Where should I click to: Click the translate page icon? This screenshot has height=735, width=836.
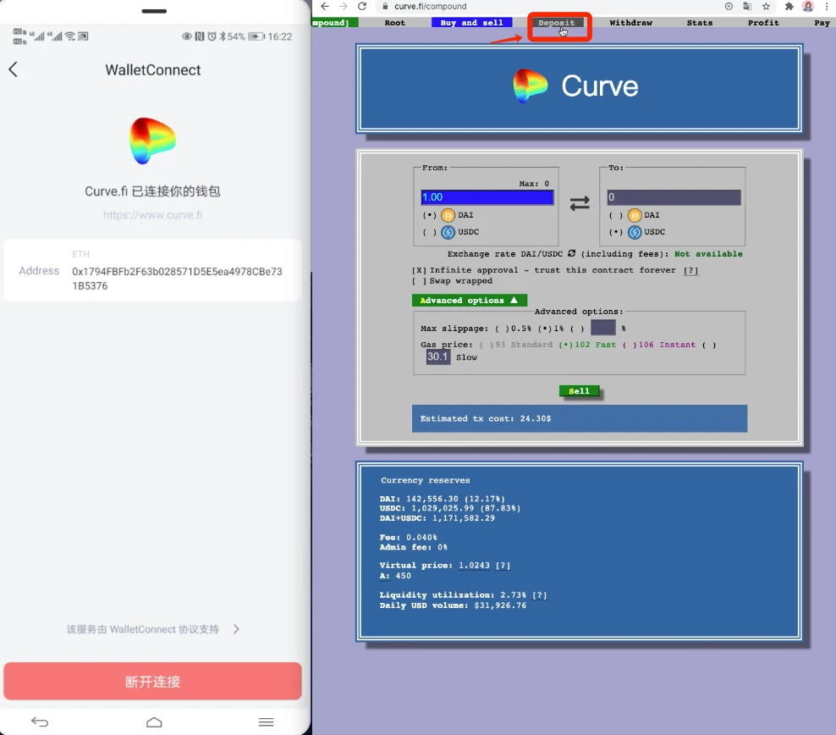(747, 7)
